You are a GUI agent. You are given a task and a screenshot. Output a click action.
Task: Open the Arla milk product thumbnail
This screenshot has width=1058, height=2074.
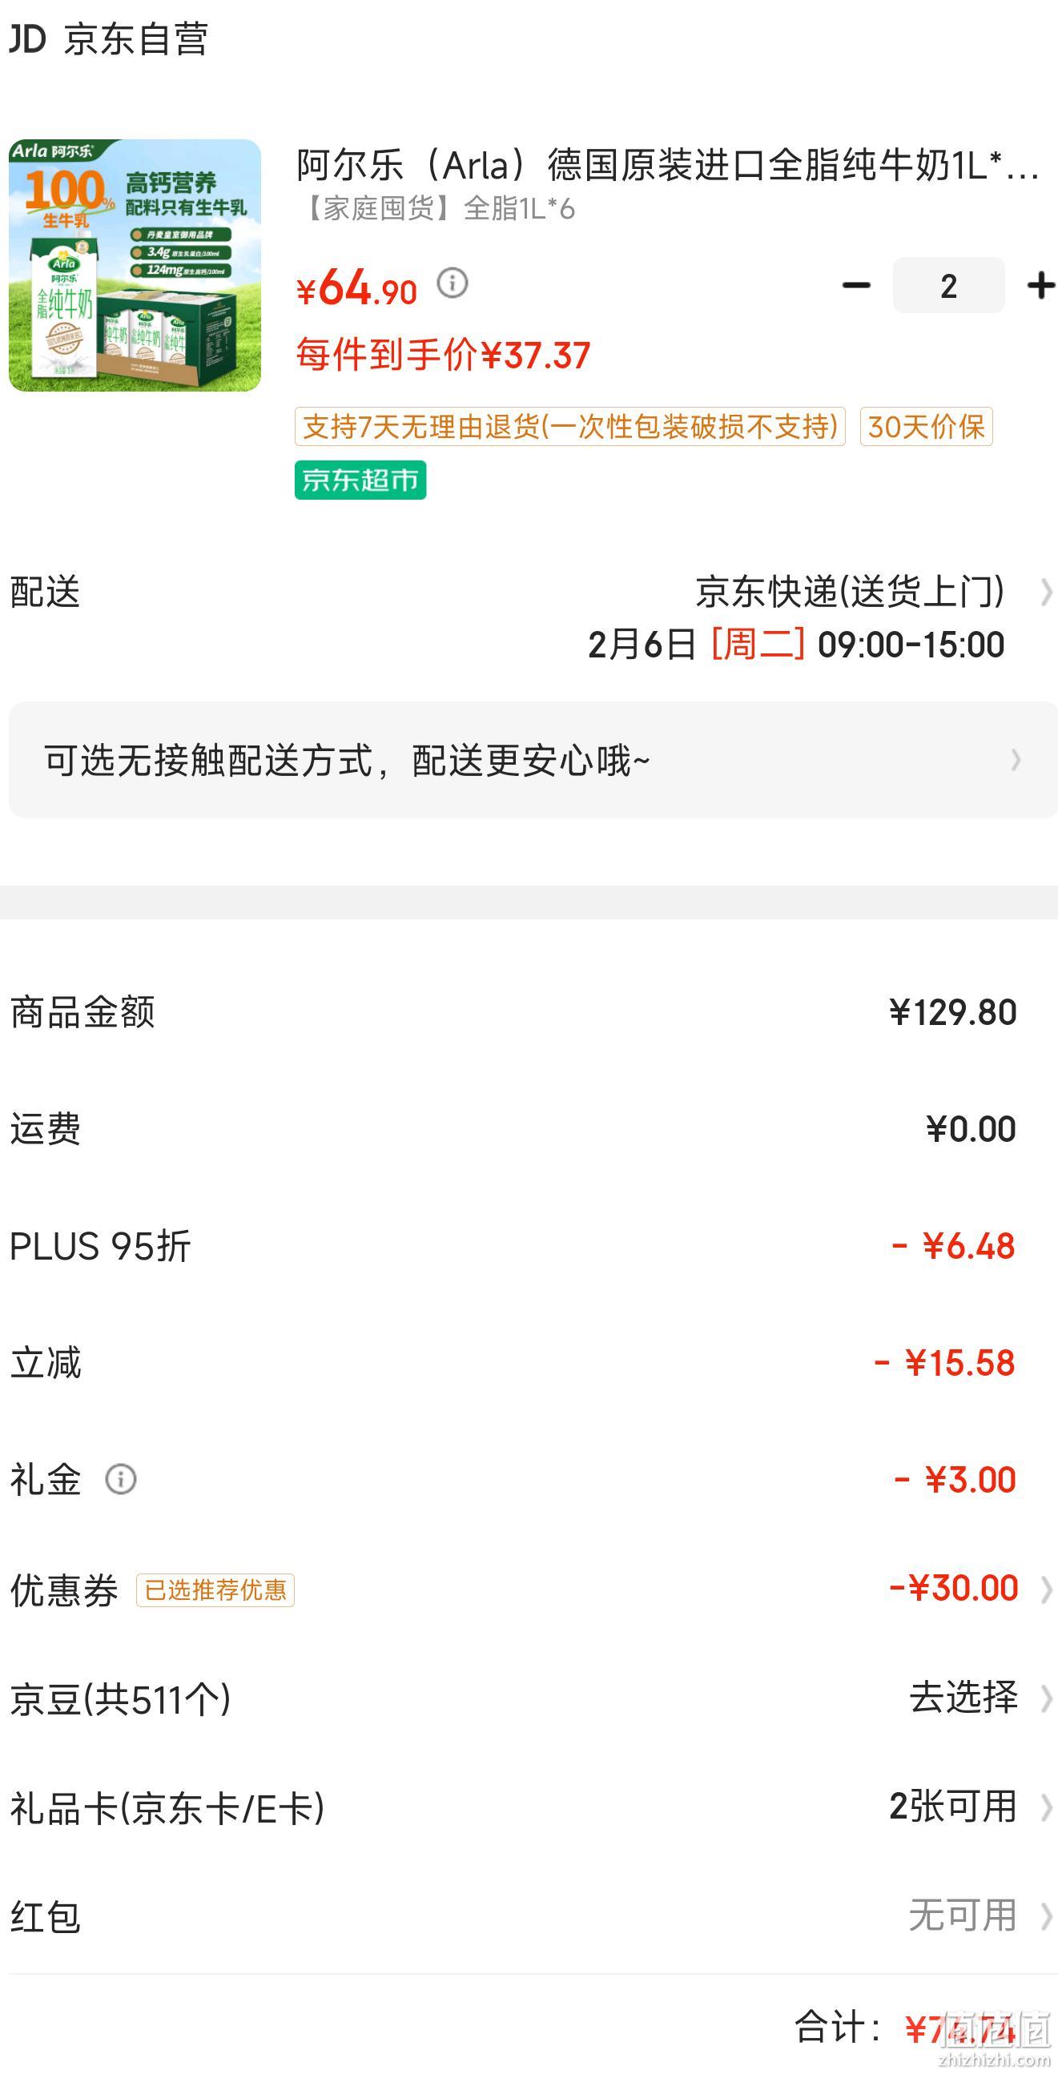(135, 265)
